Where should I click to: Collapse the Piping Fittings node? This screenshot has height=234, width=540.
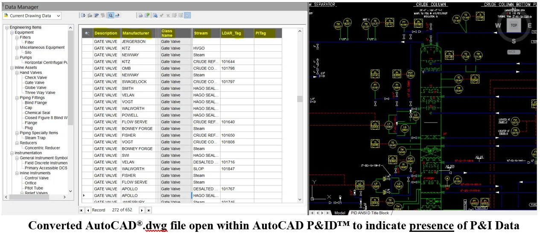point(17,98)
